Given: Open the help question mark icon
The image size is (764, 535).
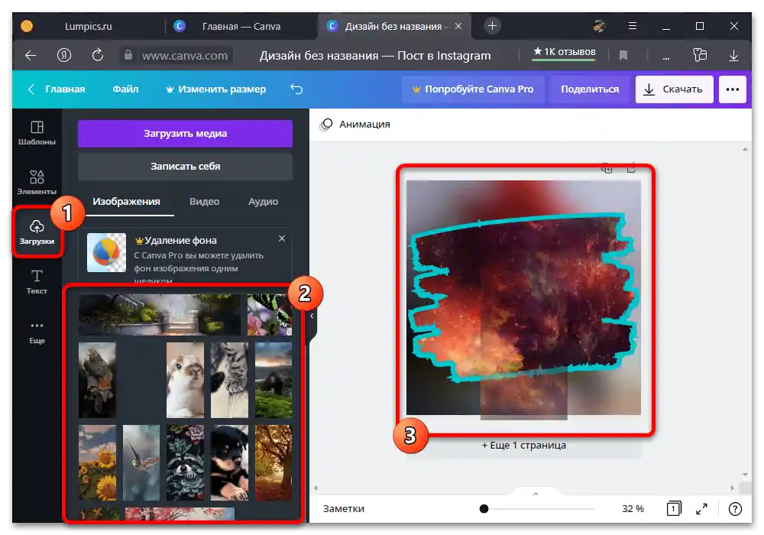Looking at the screenshot, I should click(x=735, y=509).
